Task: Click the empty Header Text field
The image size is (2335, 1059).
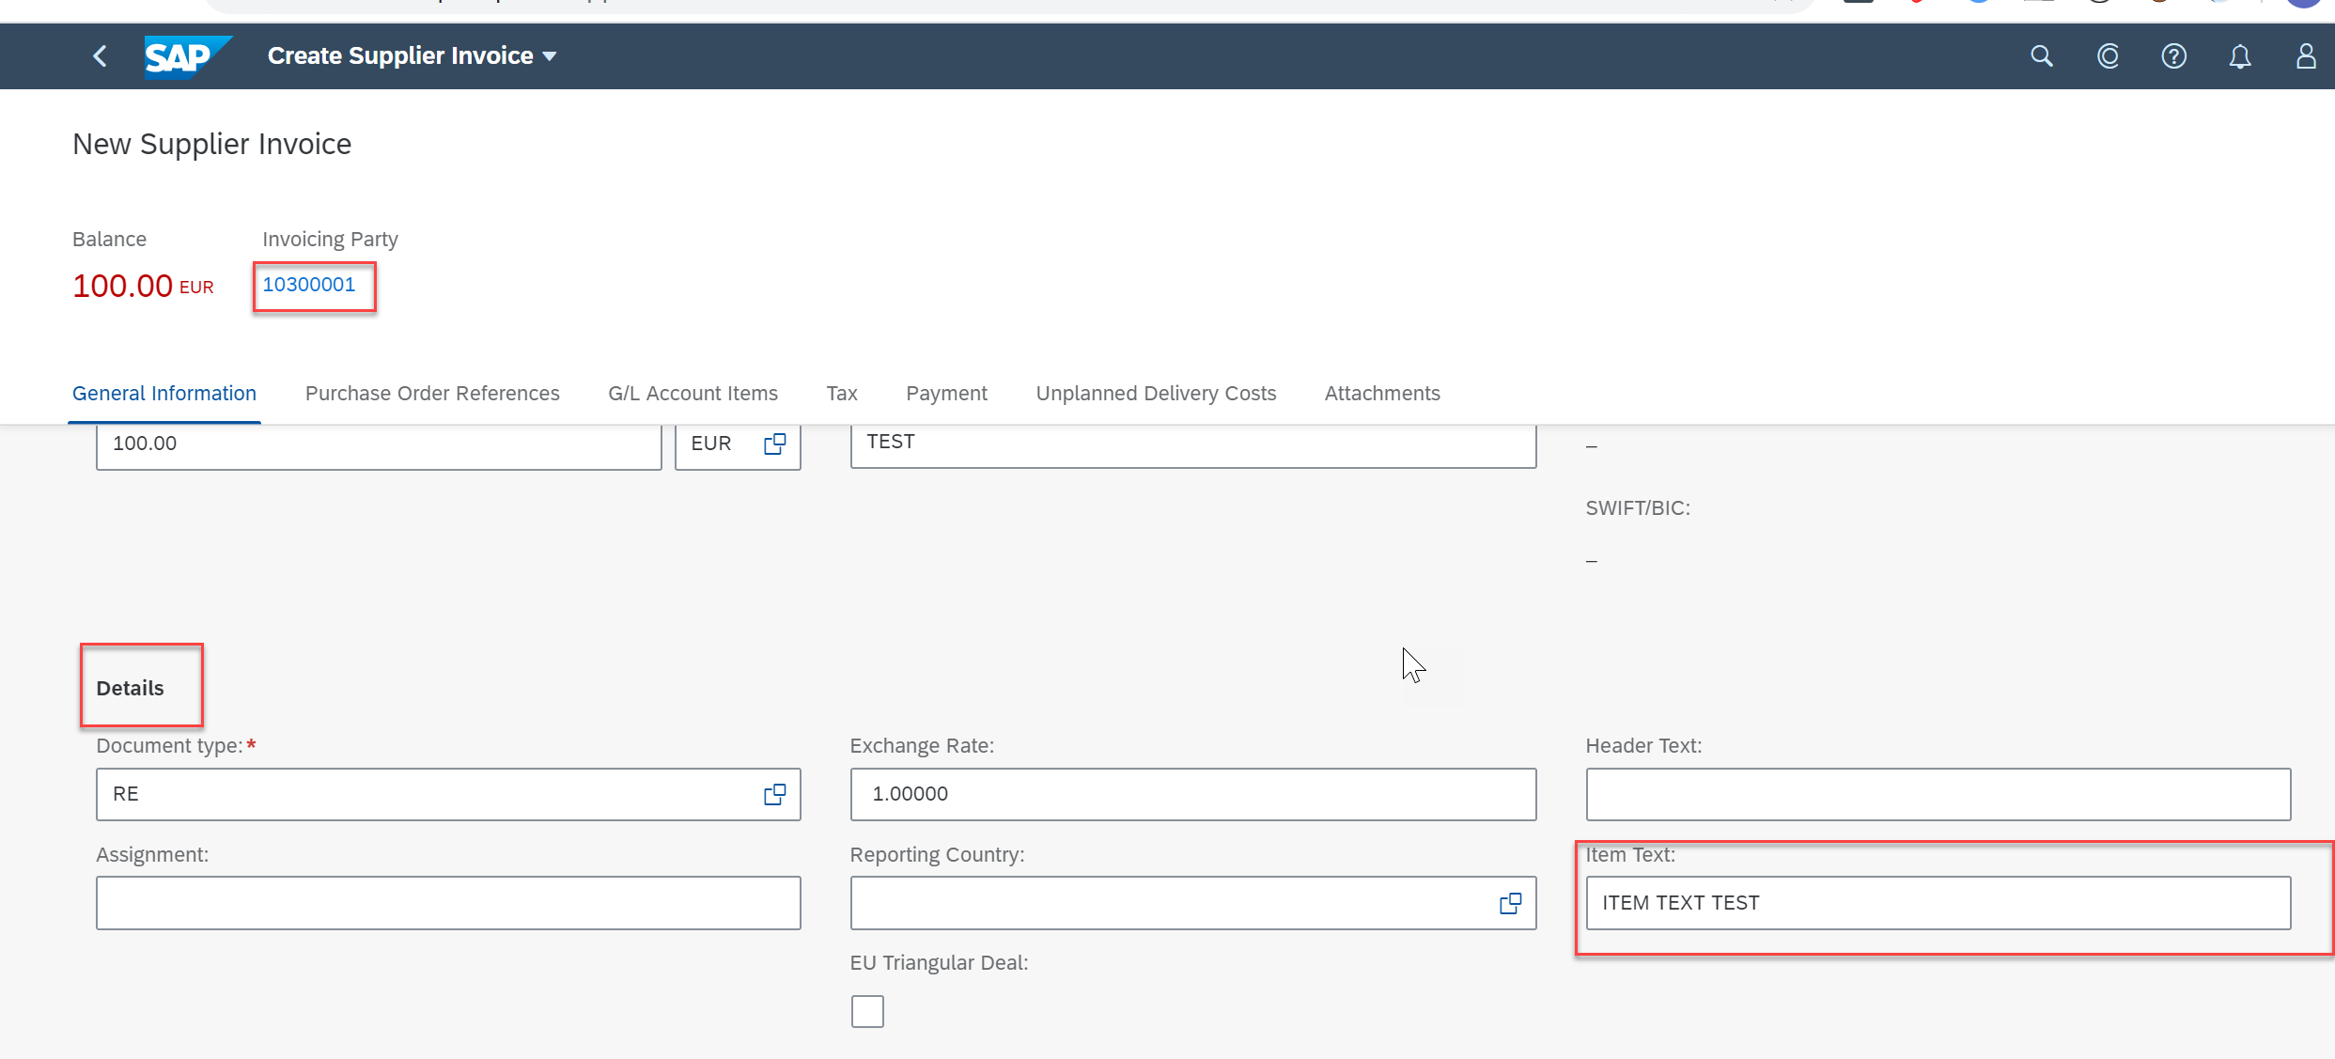Action: [x=1938, y=794]
